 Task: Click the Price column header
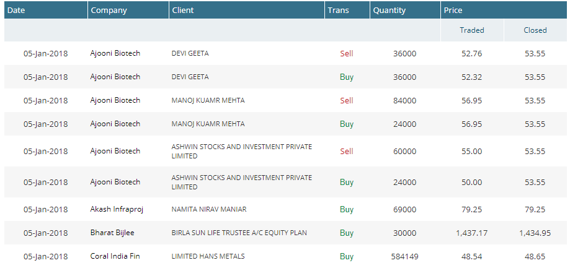pos(453,11)
